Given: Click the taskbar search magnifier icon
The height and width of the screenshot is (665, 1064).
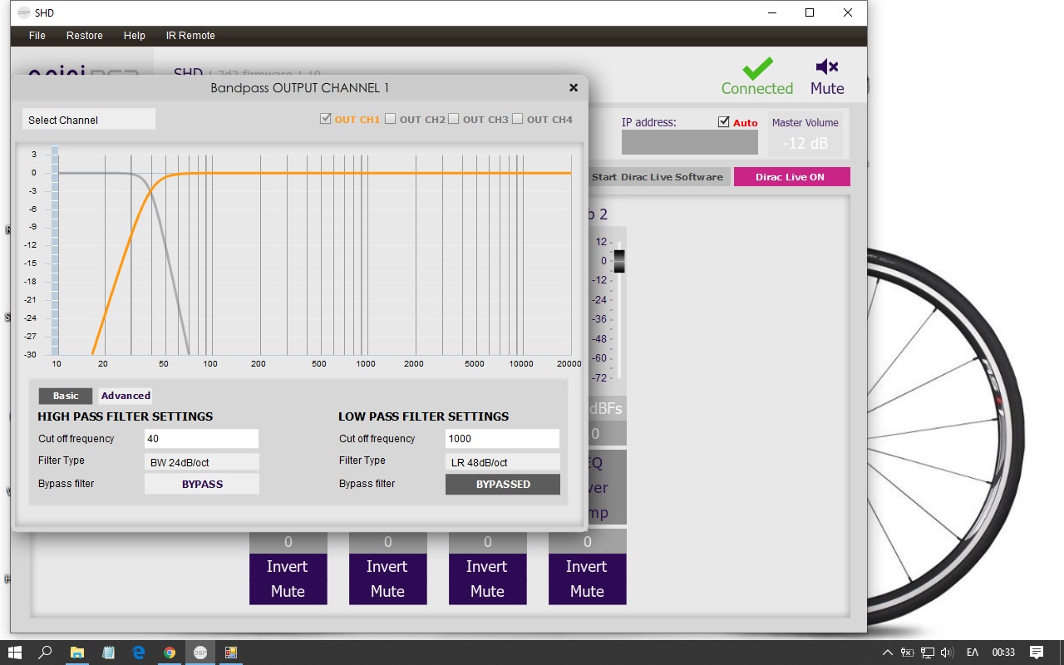Looking at the screenshot, I should click(x=46, y=653).
